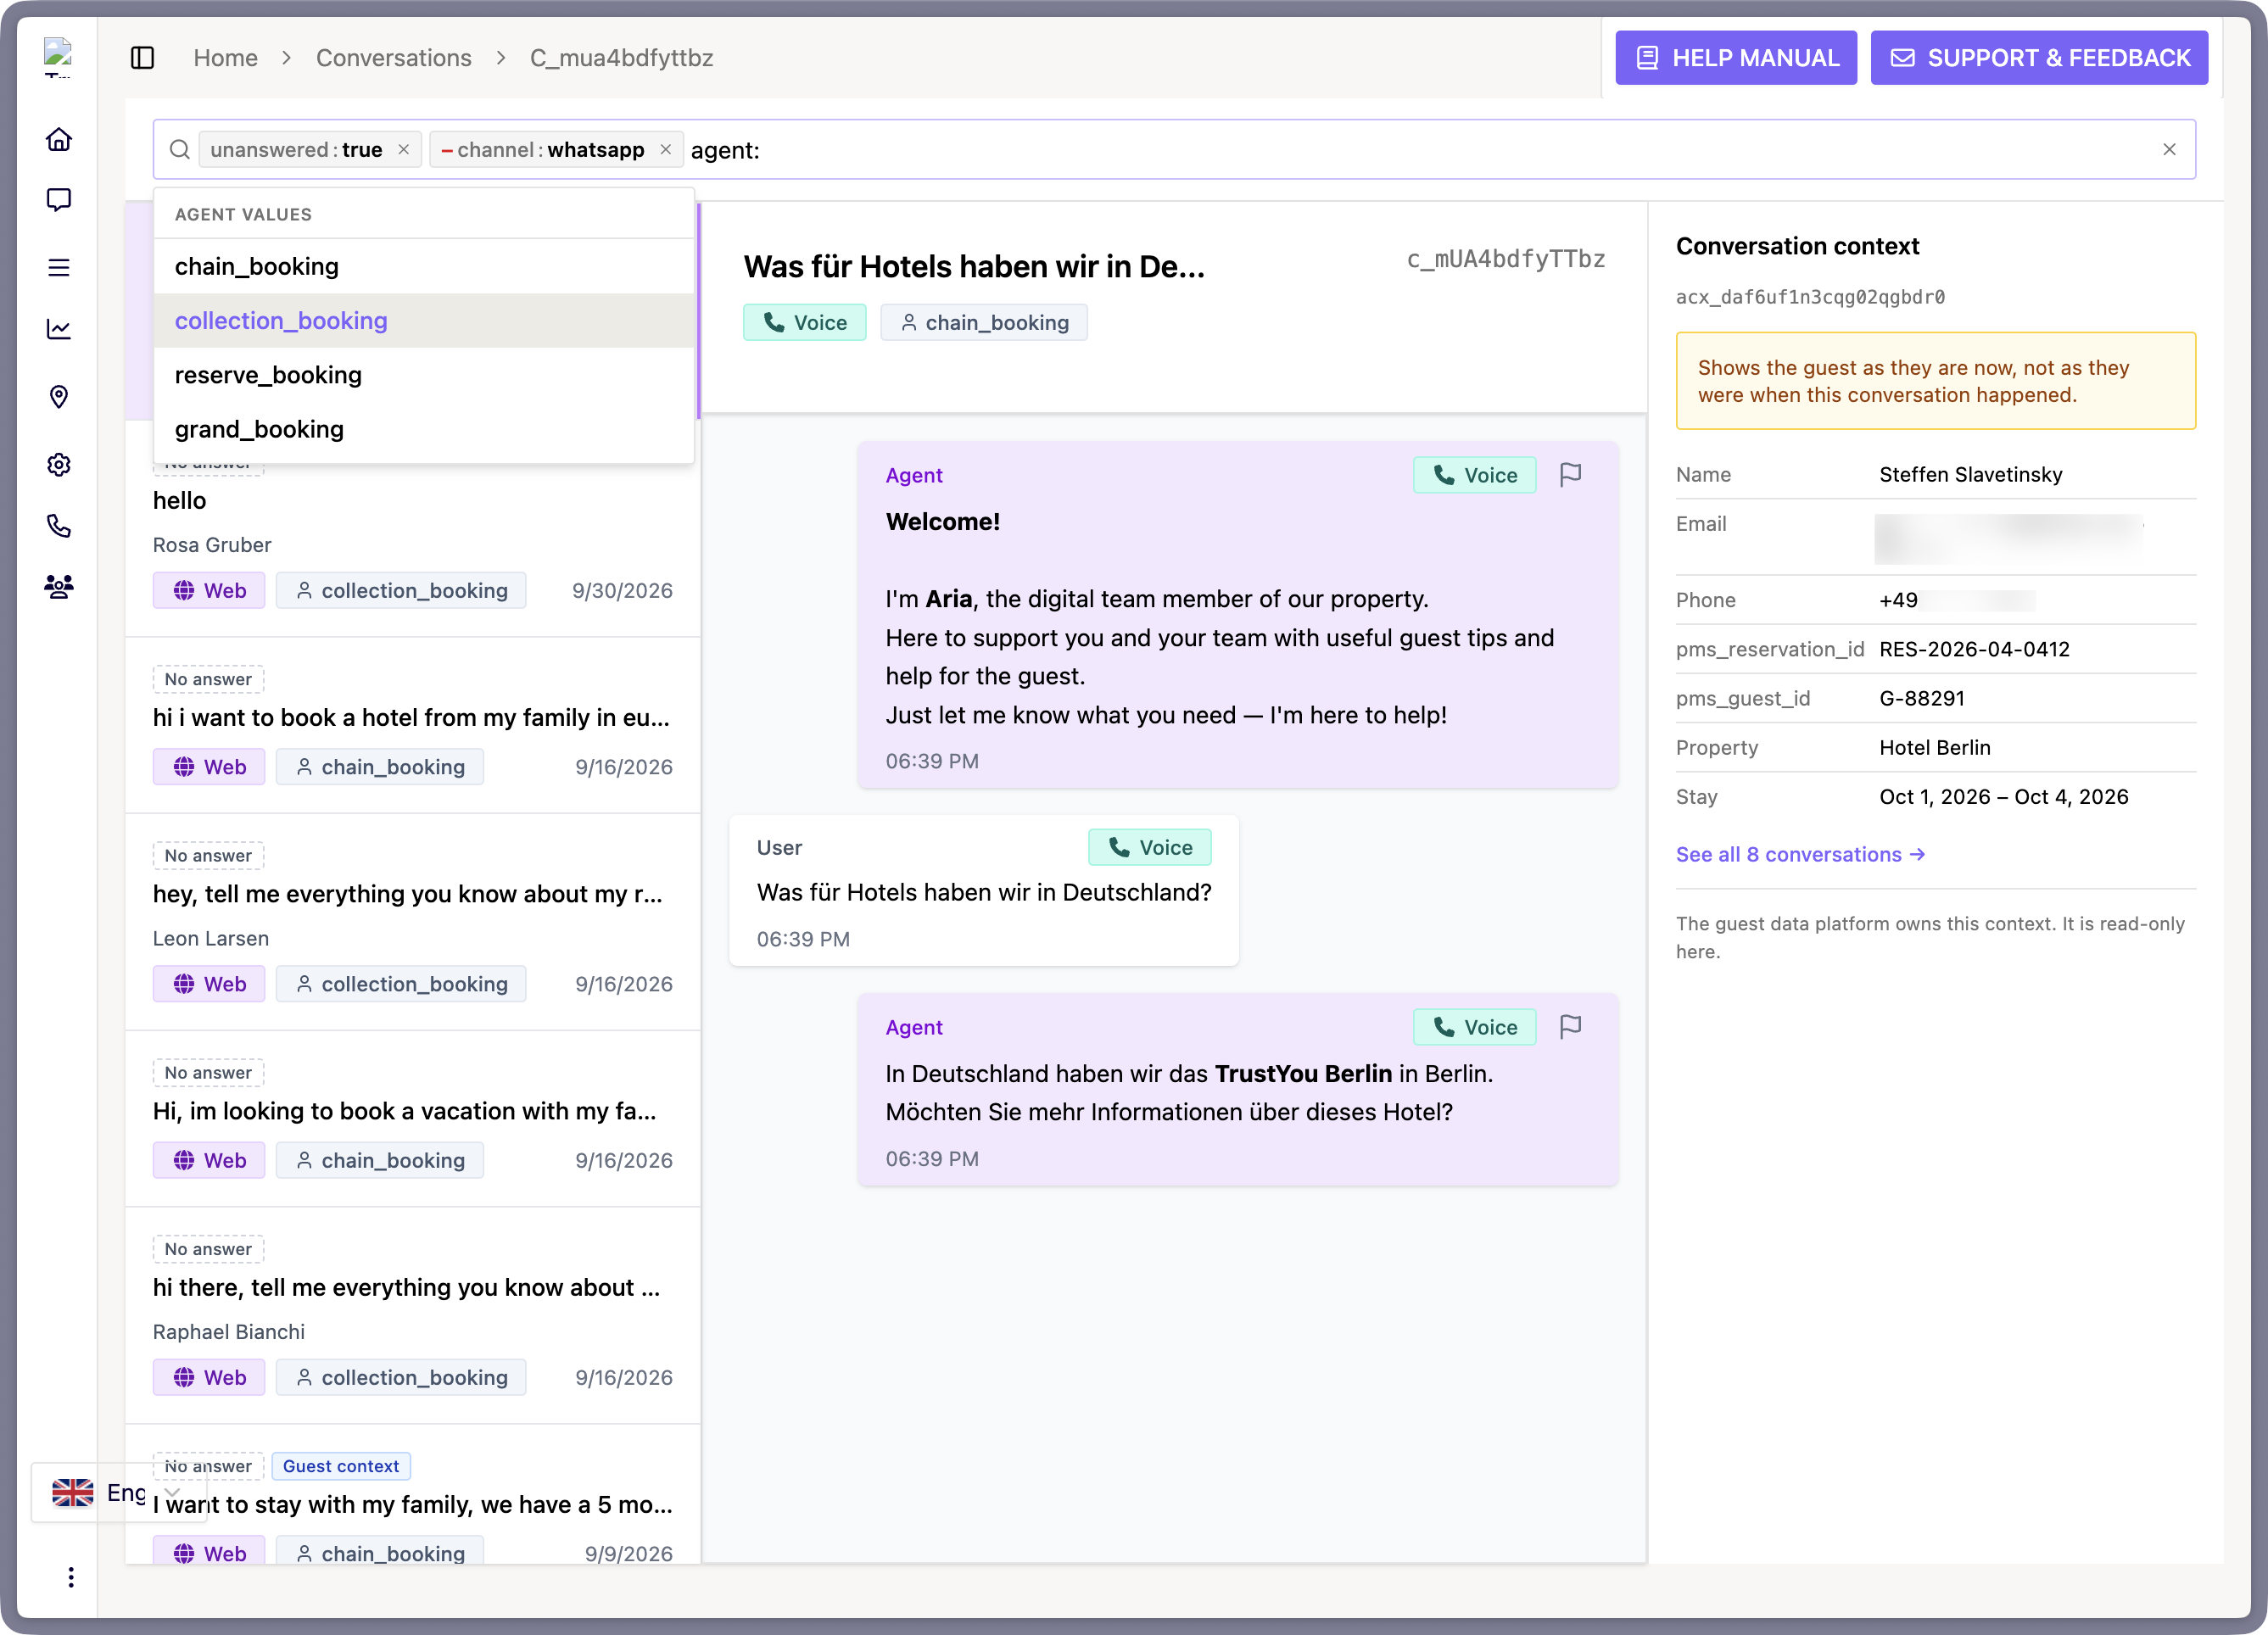Open the Conversations chat bubble sidebar icon
The height and width of the screenshot is (1635, 2268).
pos(59,200)
